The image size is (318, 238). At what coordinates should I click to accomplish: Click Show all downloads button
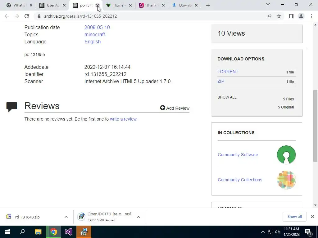294,217
